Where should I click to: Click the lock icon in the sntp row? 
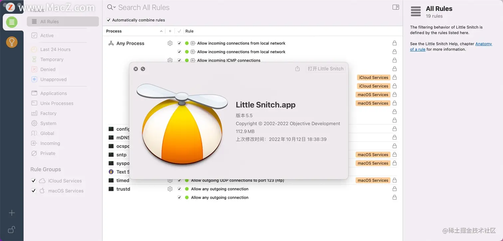click(395, 155)
